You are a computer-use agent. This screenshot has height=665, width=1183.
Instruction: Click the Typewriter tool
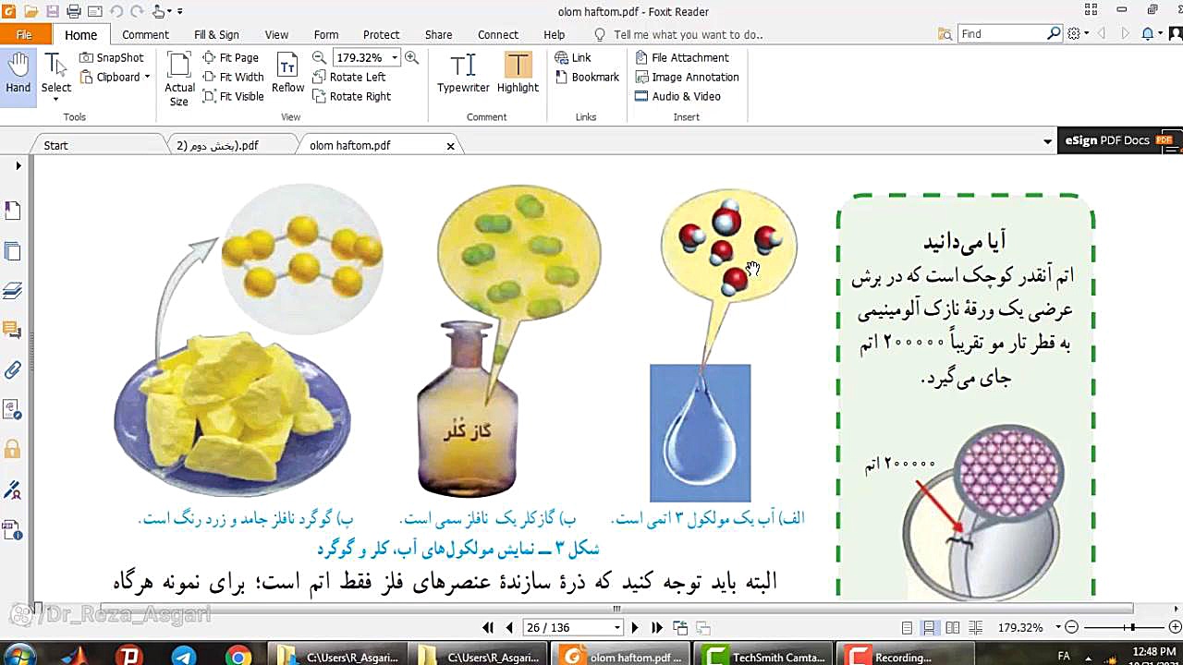[x=463, y=74]
